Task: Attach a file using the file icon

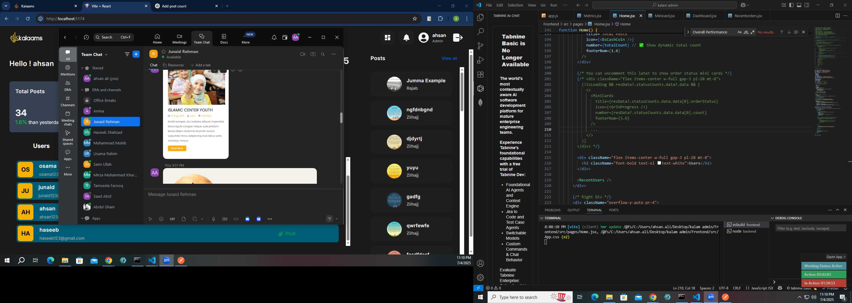Action: [x=184, y=219]
